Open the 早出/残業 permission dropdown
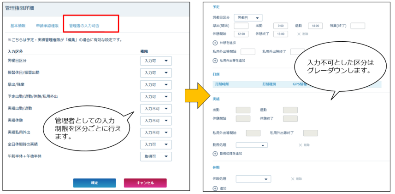This screenshot has width=395, height=194. click(x=156, y=85)
